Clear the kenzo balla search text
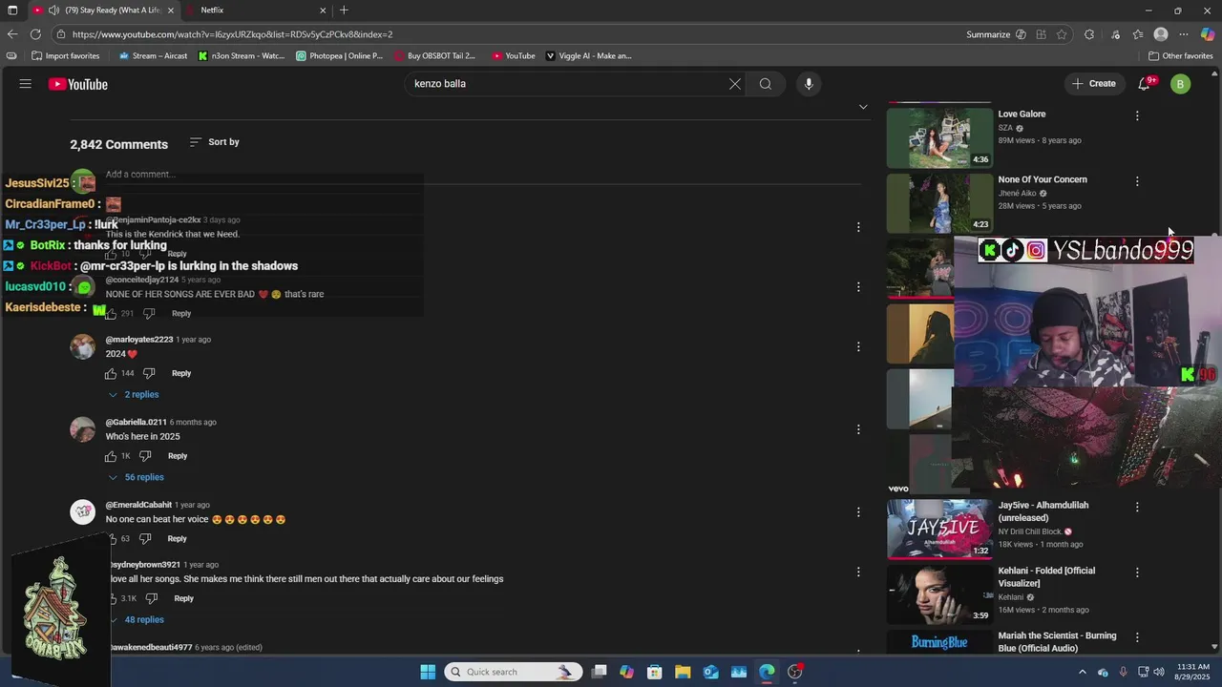1222x687 pixels. click(x=735, y=84)
